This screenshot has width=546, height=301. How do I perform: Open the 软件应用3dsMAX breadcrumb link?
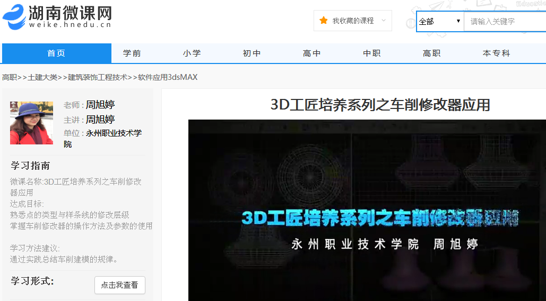[x=168, y=77]
